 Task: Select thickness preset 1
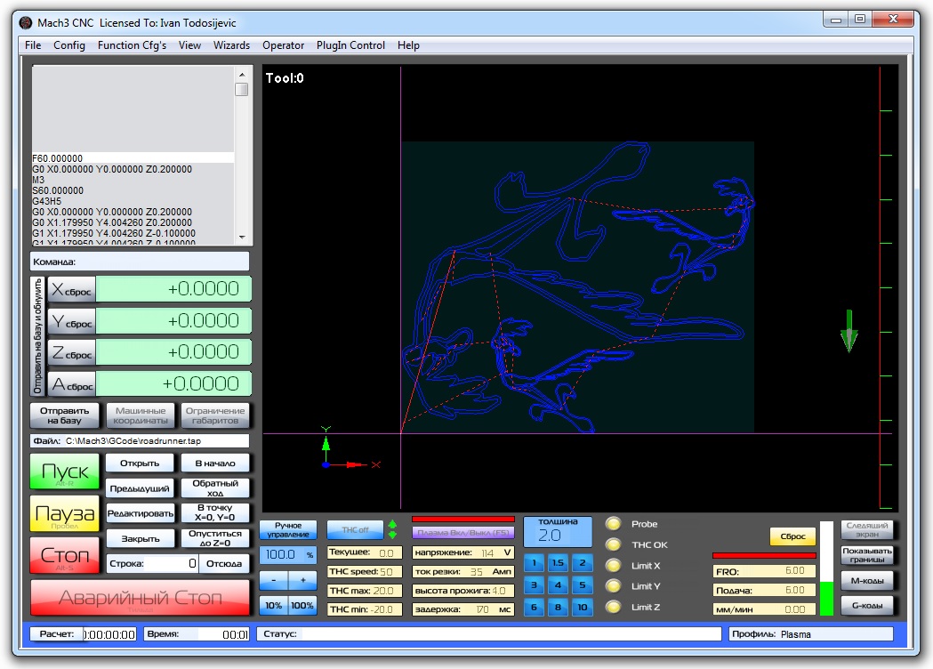click(534, 562)
